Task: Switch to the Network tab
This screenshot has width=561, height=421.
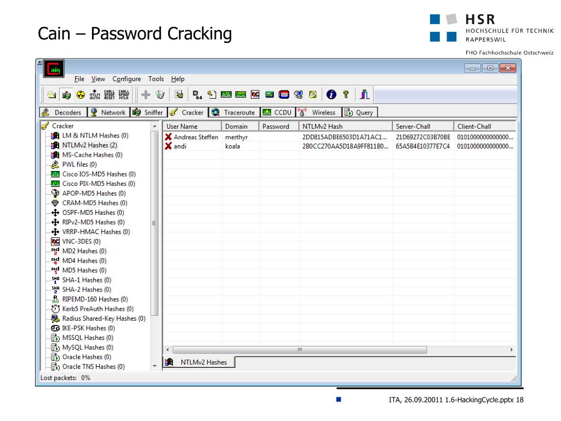Action: 108,112
